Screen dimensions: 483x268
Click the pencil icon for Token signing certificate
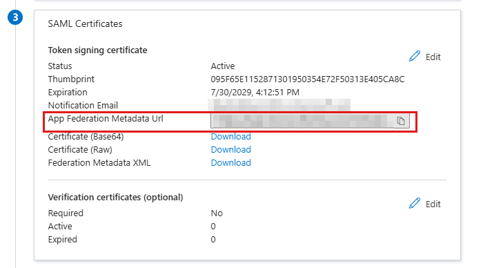415,57
